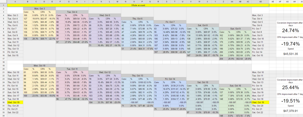Select the 'Sun, Oct 9' block header cell
This screenshot has width=303, height=117.
[236, 29]
